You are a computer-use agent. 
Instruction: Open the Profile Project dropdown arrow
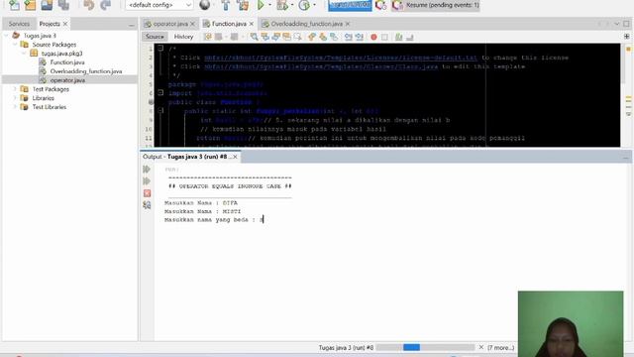pos(314,5)
